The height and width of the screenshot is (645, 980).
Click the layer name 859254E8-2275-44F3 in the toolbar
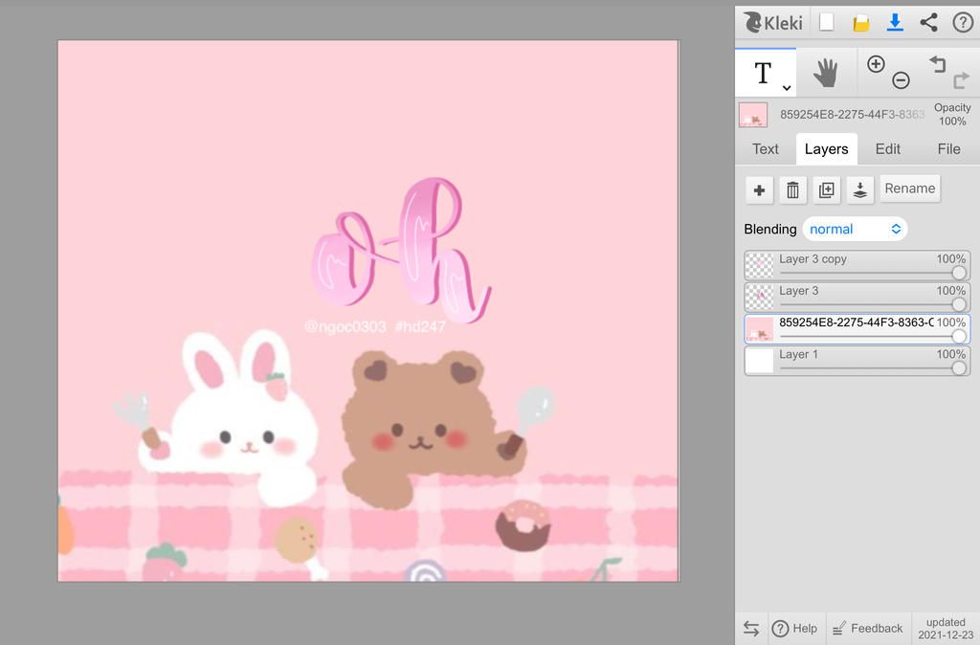(x=852, y=115)
